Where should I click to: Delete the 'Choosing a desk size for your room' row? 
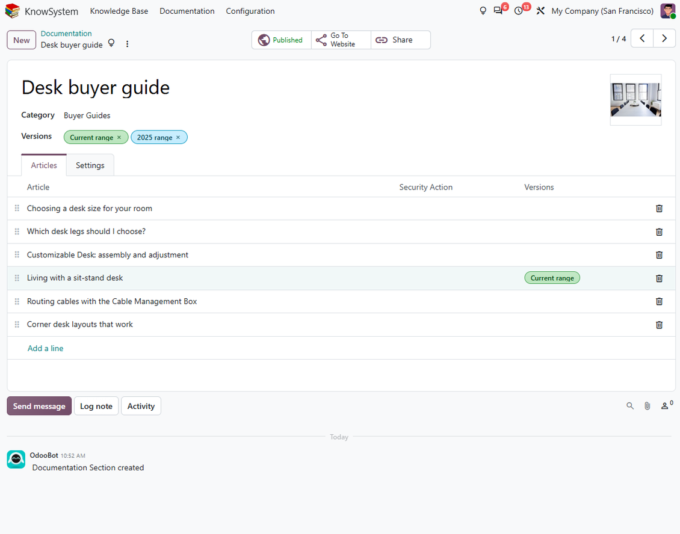(x=659, y=209)
